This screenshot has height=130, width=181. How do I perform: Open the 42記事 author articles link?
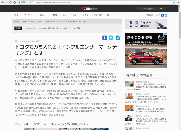click(x=77, y=28)
